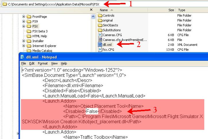
Task: Close the Folders pane with X
Action: (91, 10)
